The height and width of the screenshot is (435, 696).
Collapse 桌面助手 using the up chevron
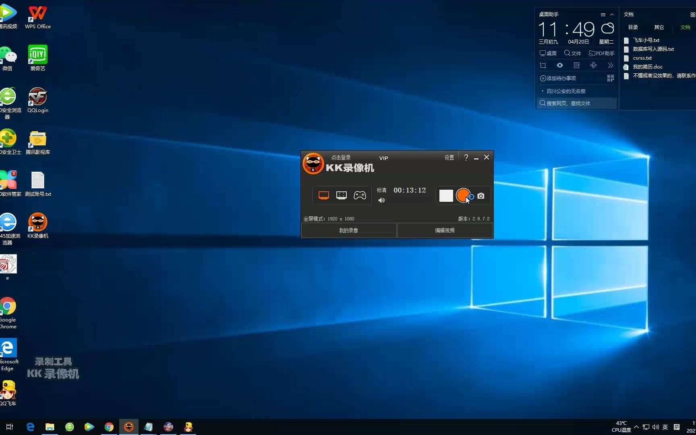(611, 14)
